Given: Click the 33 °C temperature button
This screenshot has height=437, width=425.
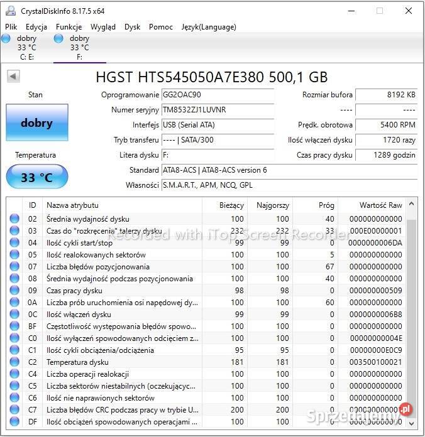Looking at the screenshot, I should (37, 177).
